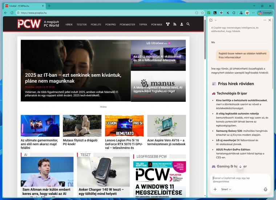Toggle the Copilot sidebar with the Csevegés button

pyautogui.click(x=264, y=13)
